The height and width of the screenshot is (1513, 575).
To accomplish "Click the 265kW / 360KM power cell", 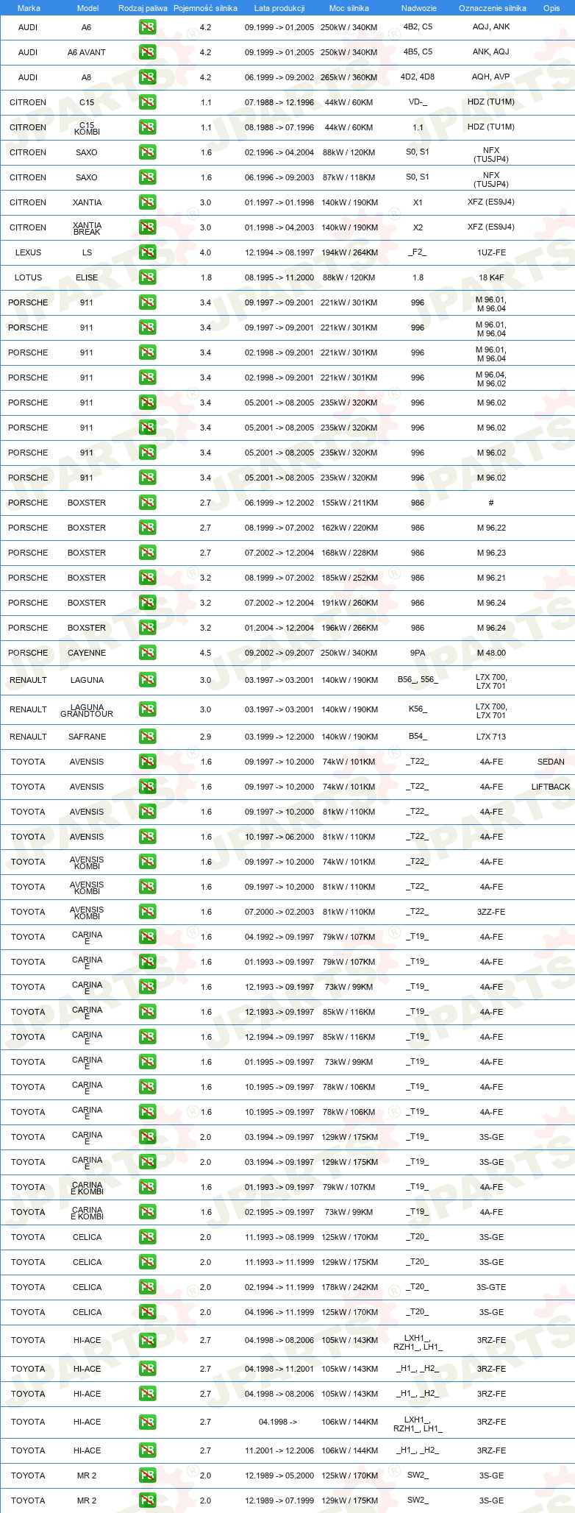I will pyautogui.click(x=349, y=77).
